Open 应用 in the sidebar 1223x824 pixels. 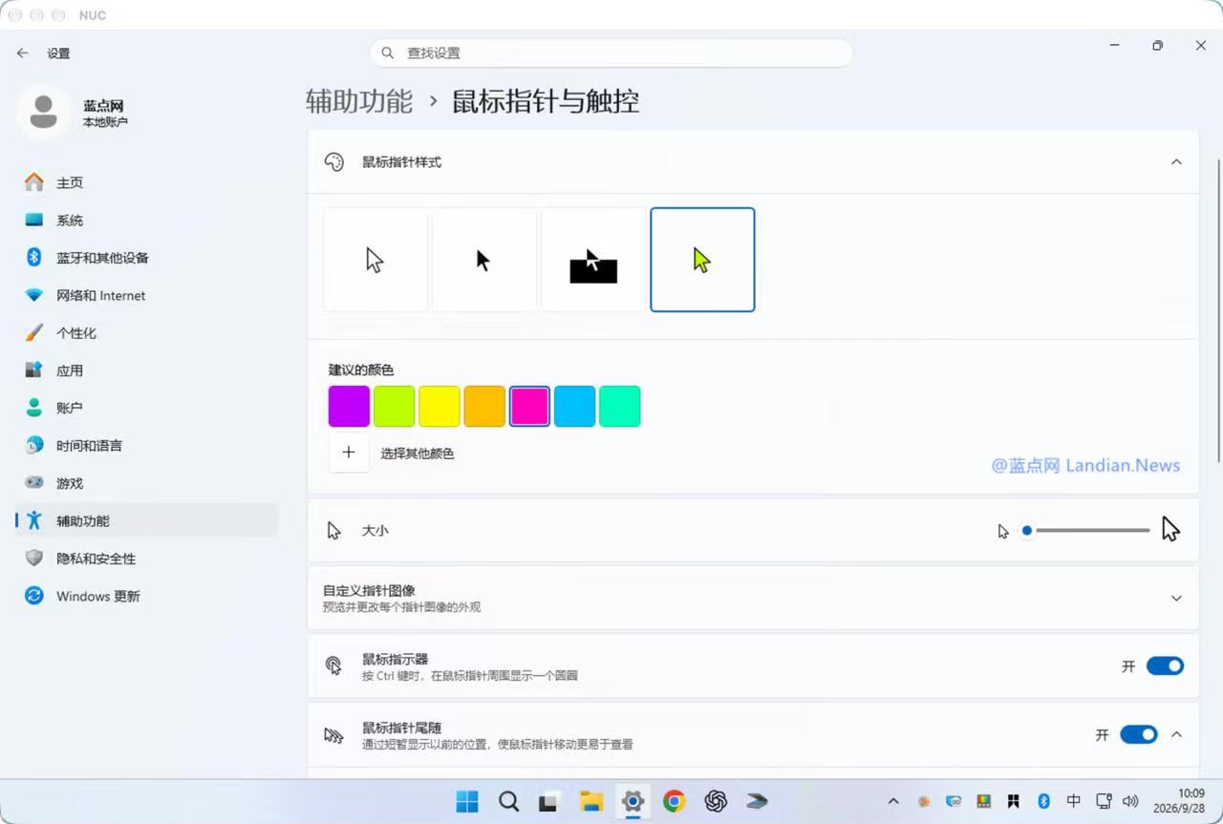pos(147,370)
